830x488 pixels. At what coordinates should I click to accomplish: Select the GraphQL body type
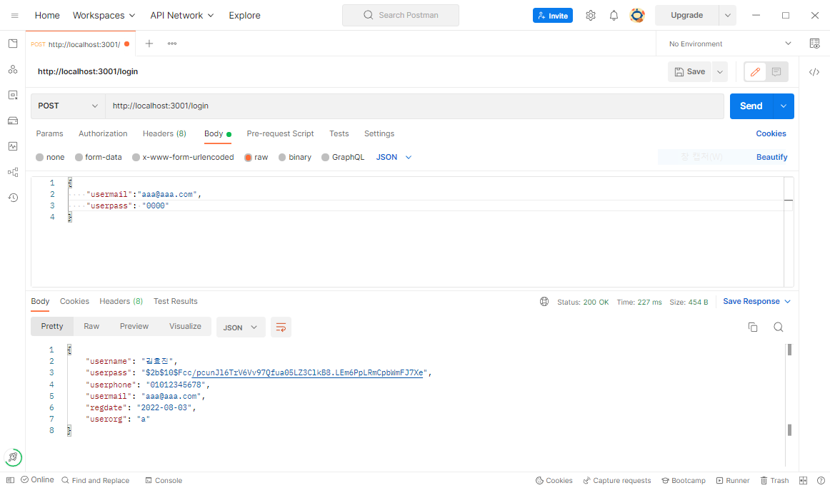click(x=342, y=157)
